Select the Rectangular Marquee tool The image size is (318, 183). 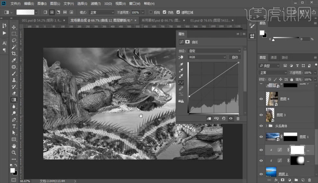pyautogui.click(x=14, y=34)
